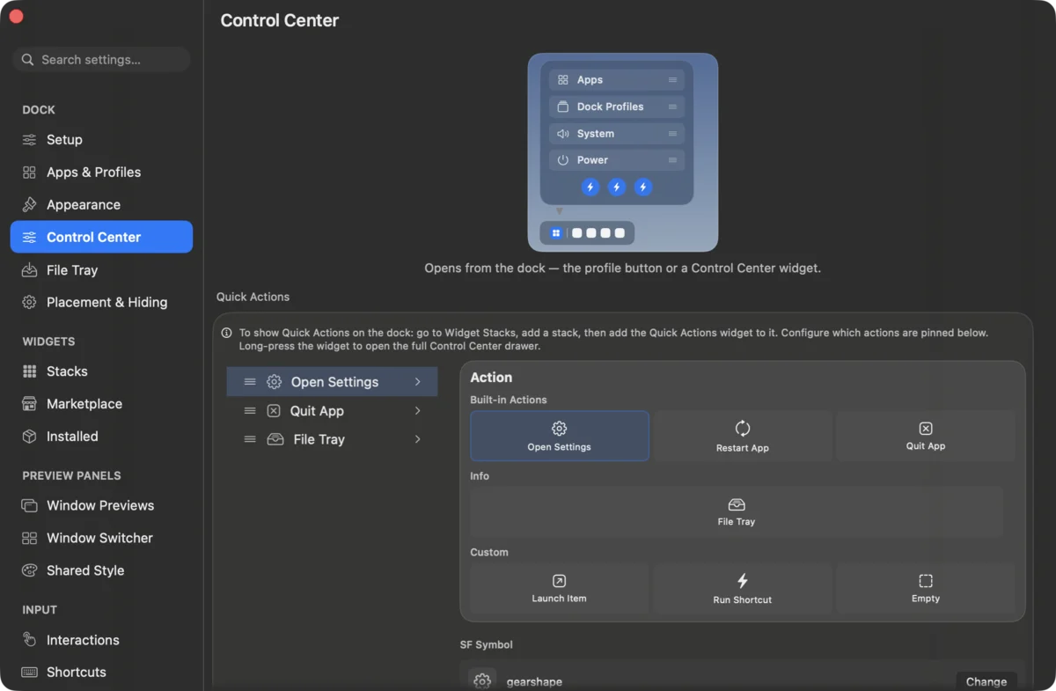Pick the Run Shortcut custom action

click(x=743, y=588)
